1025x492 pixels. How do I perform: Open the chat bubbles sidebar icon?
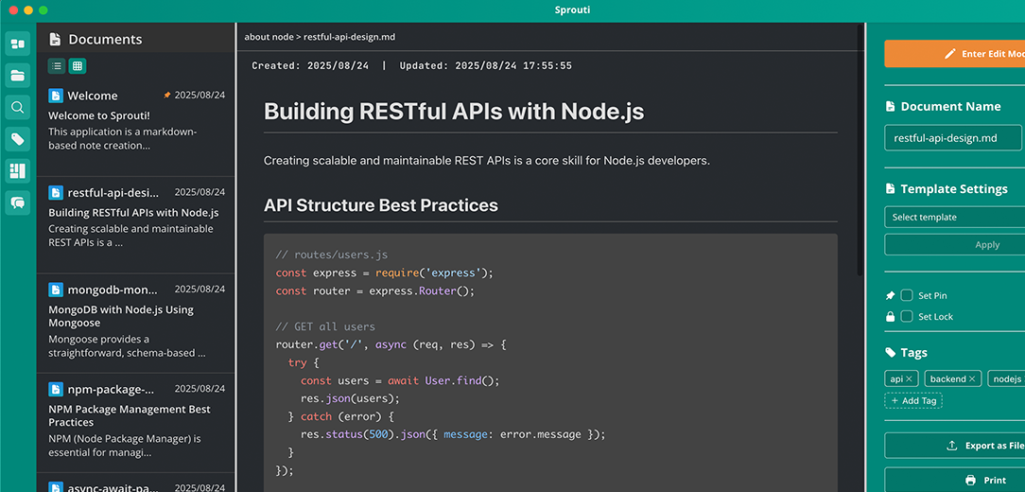[17, 202]
